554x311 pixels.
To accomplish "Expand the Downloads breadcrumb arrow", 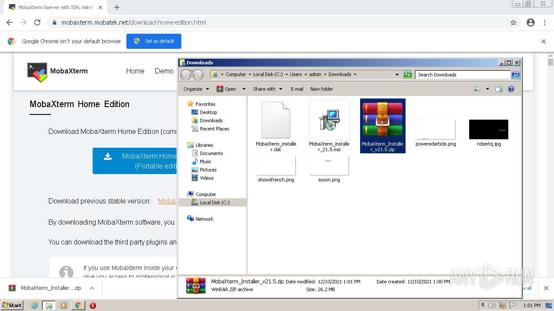I will click(x=355, y=74).
